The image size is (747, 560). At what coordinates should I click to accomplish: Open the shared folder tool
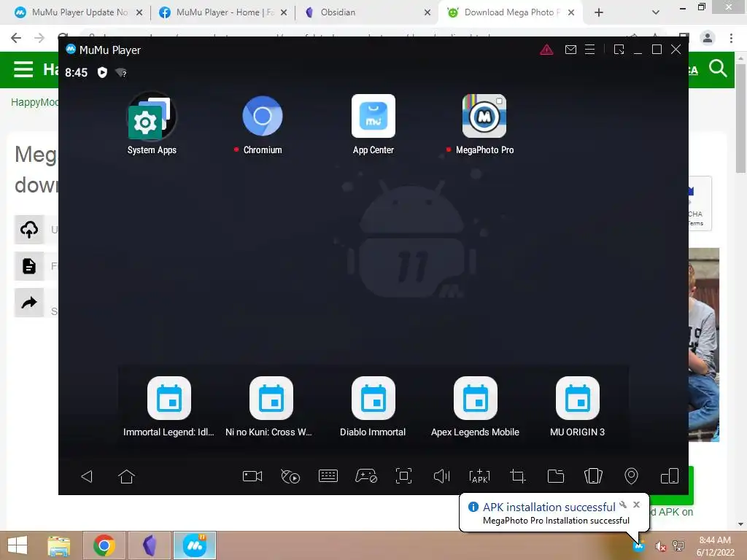click(555, 476)
